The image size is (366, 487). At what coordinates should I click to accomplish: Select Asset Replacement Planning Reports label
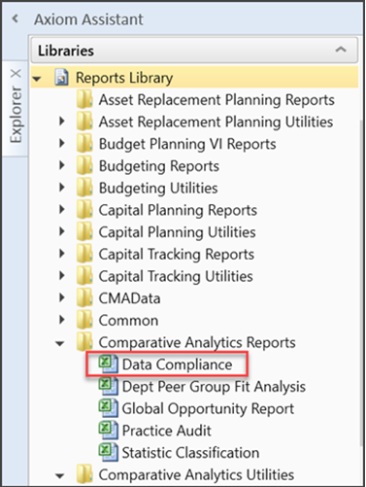coord(216,100)
